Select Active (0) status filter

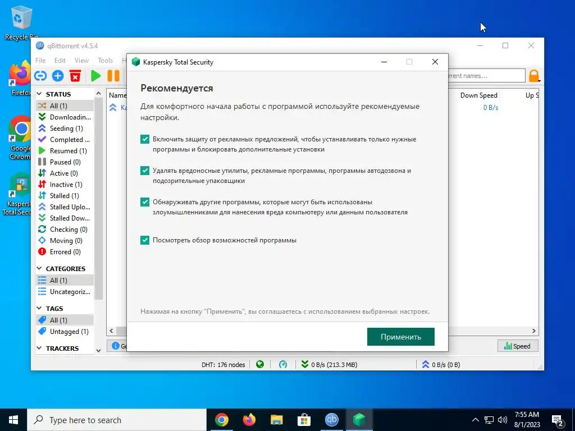pyautogui.click(x=65, y=173)
